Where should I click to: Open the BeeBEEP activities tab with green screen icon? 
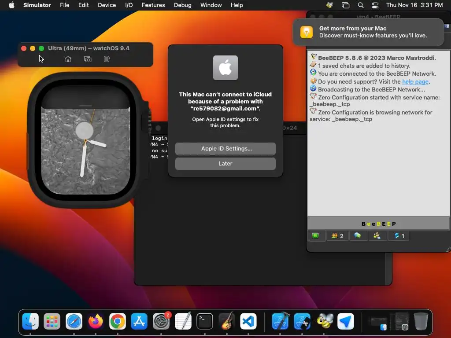pyautogui.click(x=315, y=236)
